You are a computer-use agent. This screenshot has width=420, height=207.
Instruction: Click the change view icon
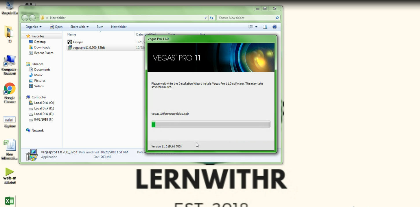pyautogui.click(x=250, y=27)
